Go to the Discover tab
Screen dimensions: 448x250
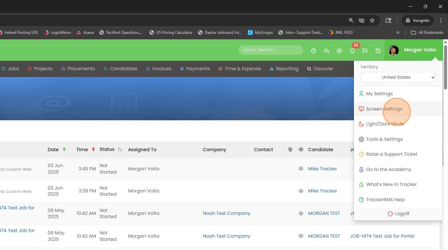pos(320,69)
